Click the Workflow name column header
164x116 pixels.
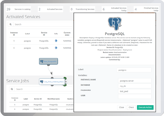[x=54, y=99]
